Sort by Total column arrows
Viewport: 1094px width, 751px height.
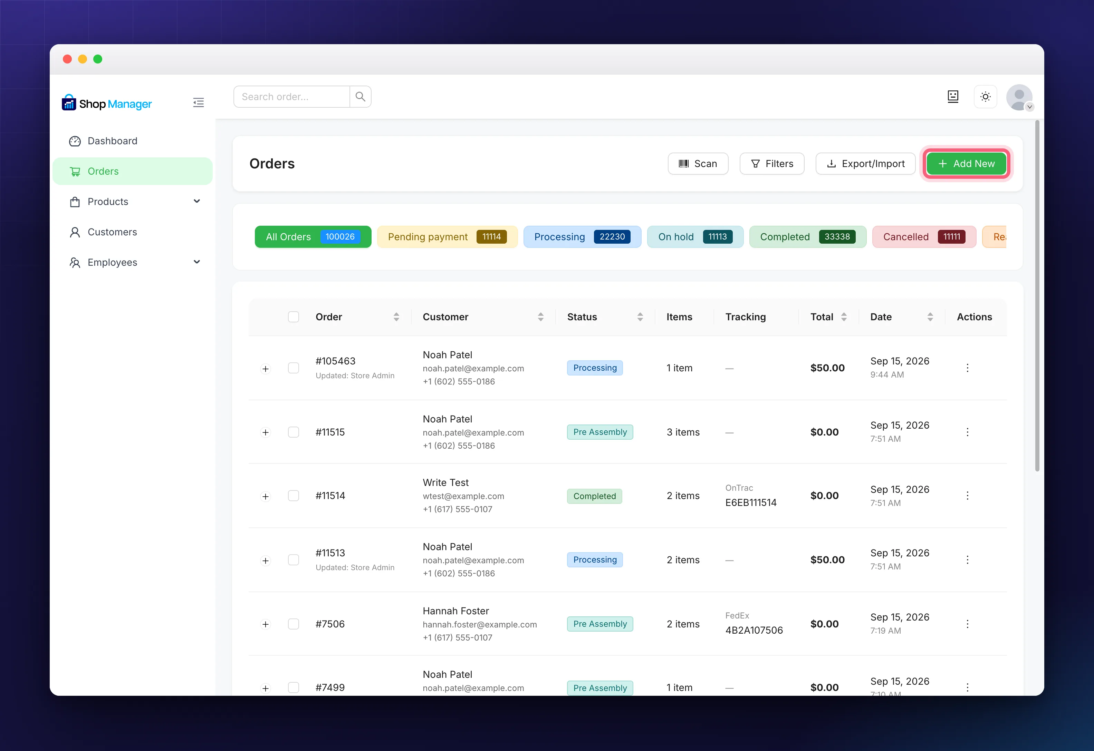click(x=844, y=317)
